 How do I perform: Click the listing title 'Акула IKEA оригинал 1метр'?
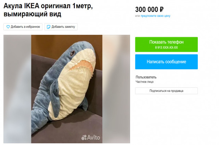tap(48, 6)
